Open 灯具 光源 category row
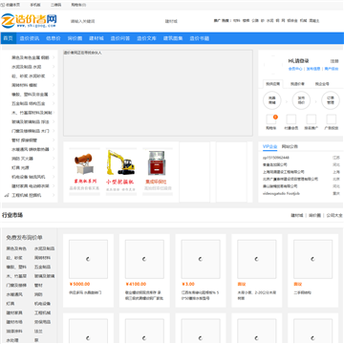The height and width of the screenshot is (344, 344). point(30,167)
